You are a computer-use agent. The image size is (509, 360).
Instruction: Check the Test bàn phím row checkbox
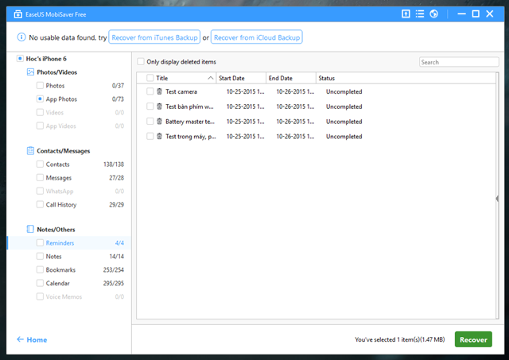(x=150, y=106)
